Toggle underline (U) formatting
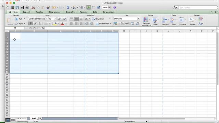Screen dimensions: 219x123 [x=40, y=24]
